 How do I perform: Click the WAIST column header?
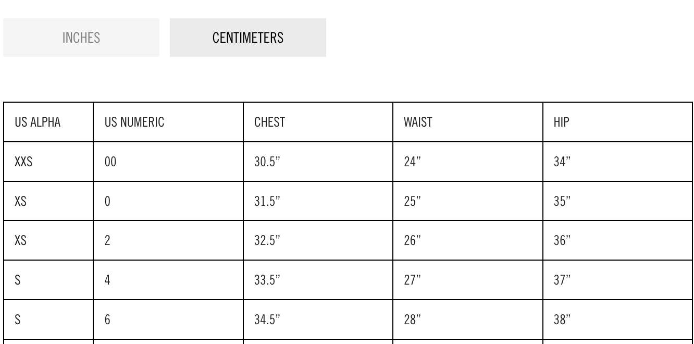(x=418, y=122)
